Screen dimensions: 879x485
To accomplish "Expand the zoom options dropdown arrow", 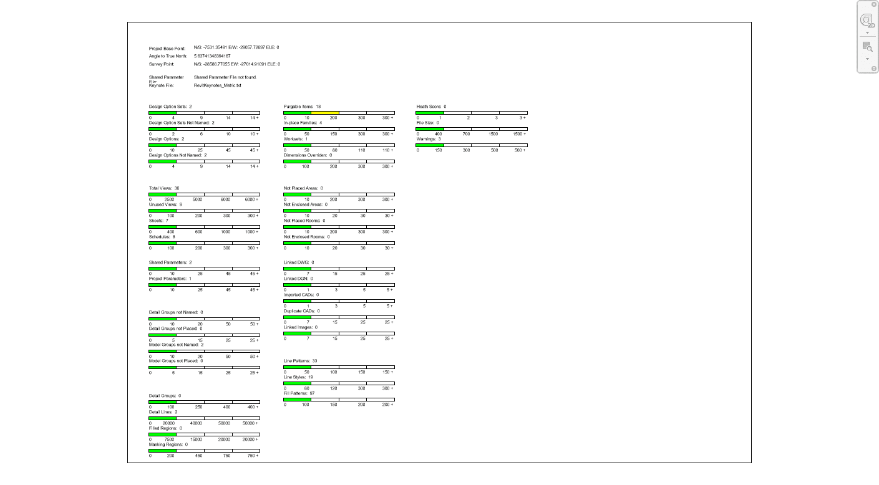I will click(x=867, y=59).
